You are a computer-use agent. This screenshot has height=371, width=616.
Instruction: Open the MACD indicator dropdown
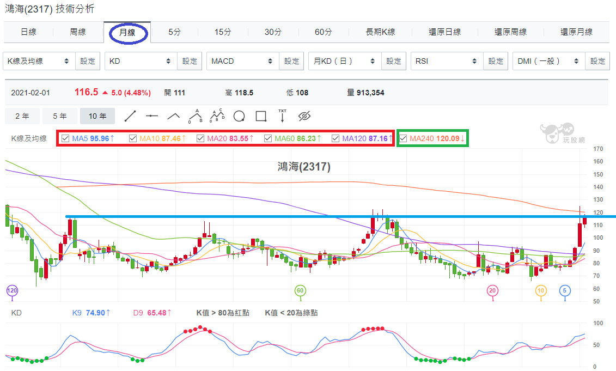[243, 62]
